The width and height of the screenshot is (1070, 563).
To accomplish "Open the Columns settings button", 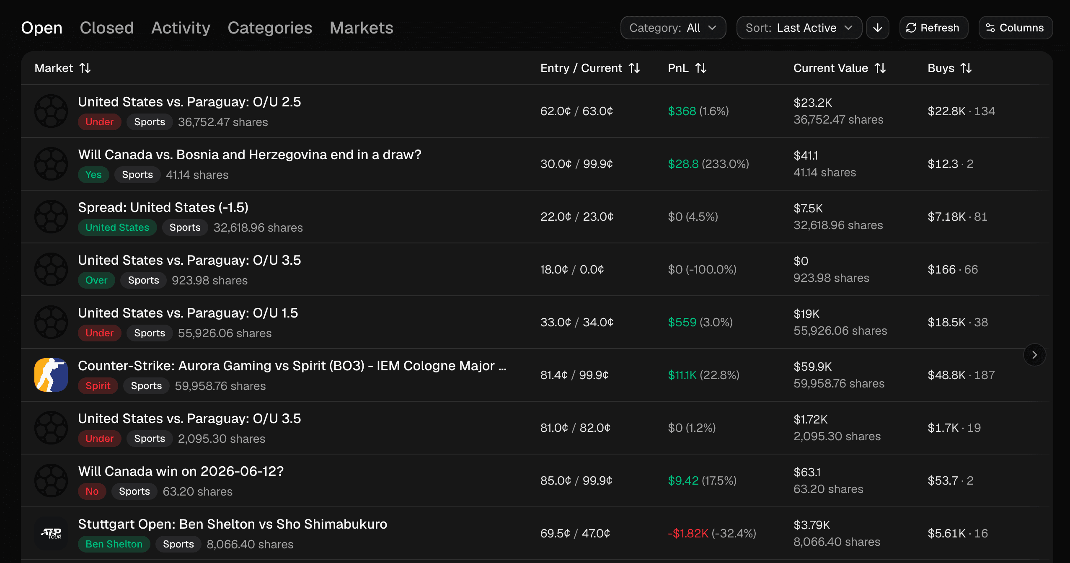I will [x=1015, y=28].
